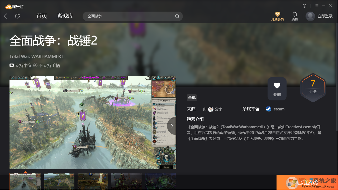Image resolution: width=338 pixels, height=190 pixels.
Task: Go to the 首页 tab
Action: [42, 16]
